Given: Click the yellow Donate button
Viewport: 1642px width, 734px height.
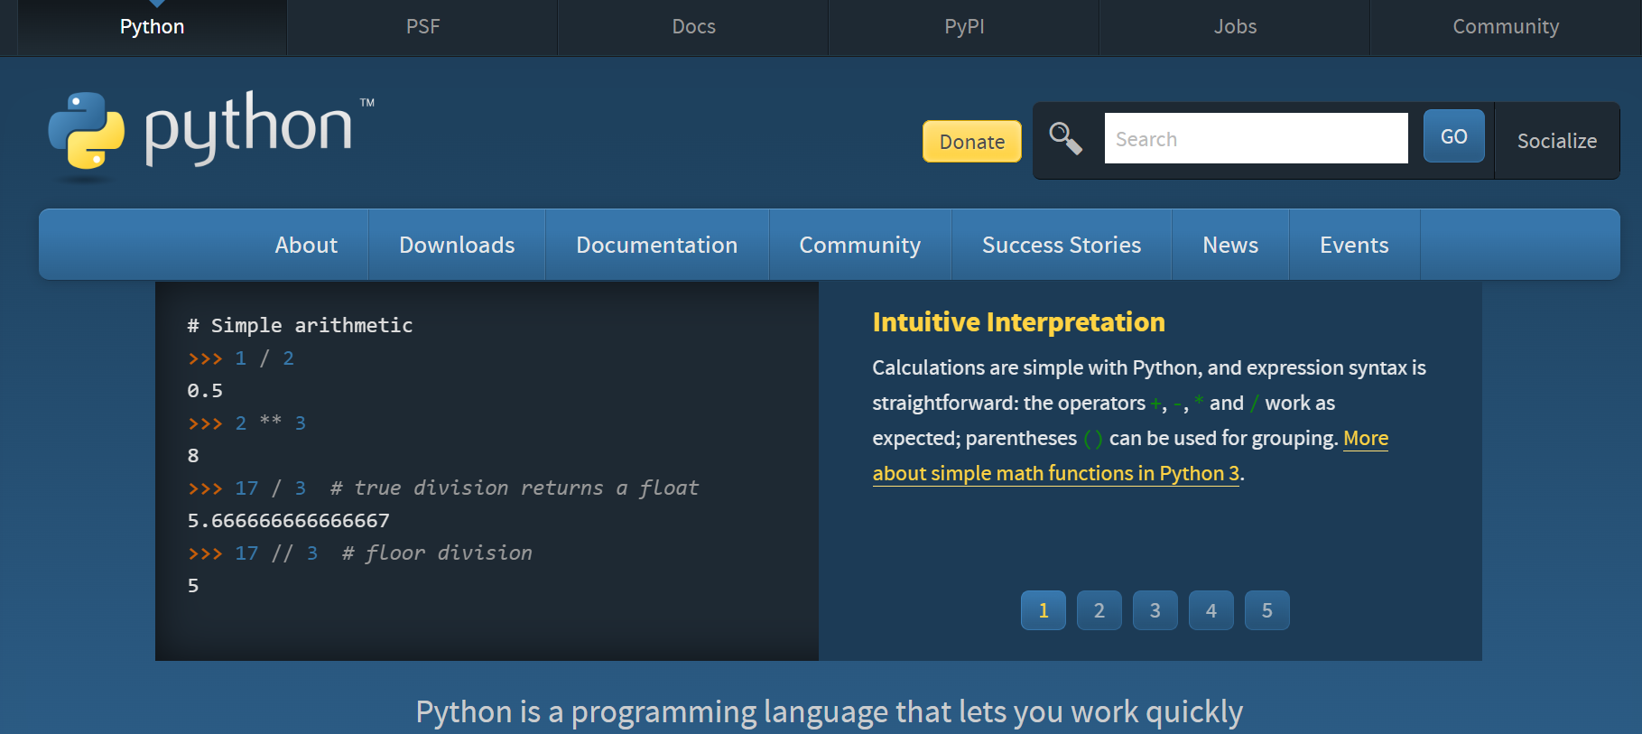Looking at the screenshot, I should coord(972,142).
